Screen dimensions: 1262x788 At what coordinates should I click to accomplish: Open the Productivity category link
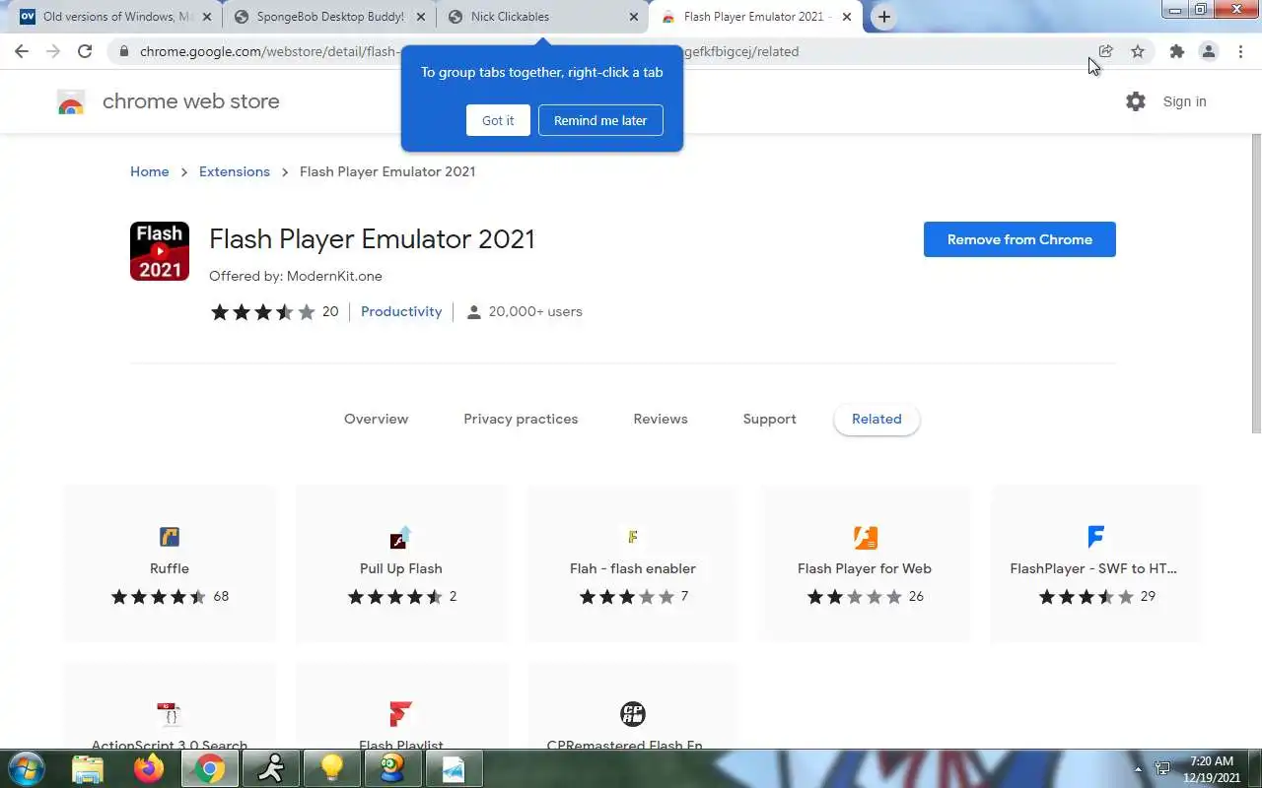[x=401, y=311]
